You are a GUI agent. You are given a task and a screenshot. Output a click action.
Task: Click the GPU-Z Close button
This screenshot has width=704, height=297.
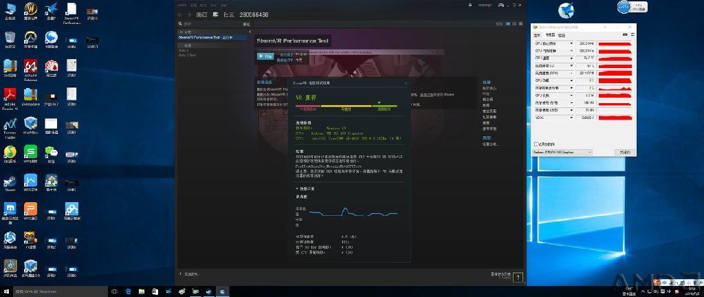(x=624, y=152)
